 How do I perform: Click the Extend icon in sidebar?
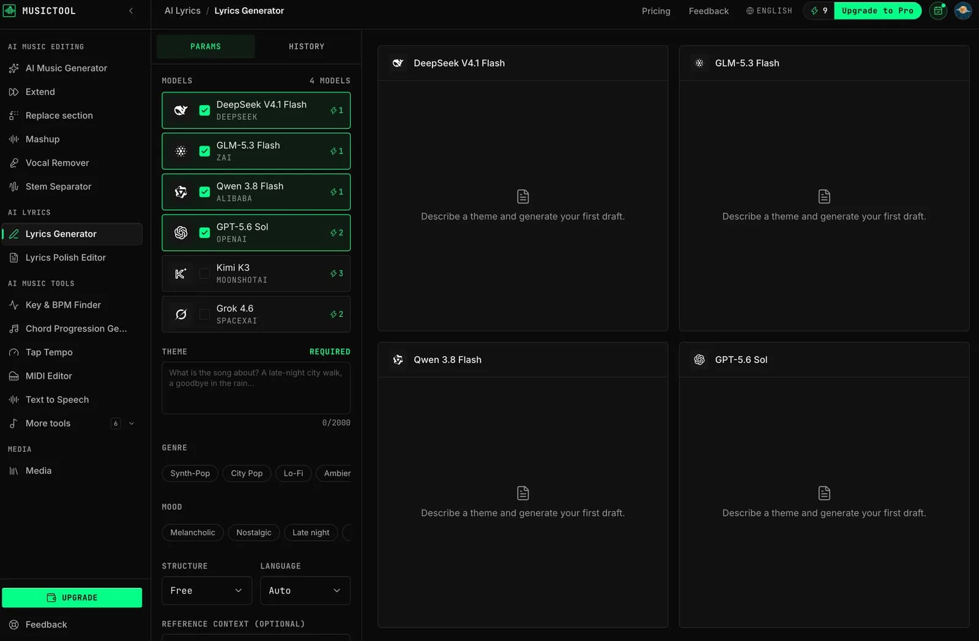point(13,92)
